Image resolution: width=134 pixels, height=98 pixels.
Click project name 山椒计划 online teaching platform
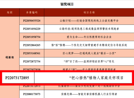[x=89, y=21]
